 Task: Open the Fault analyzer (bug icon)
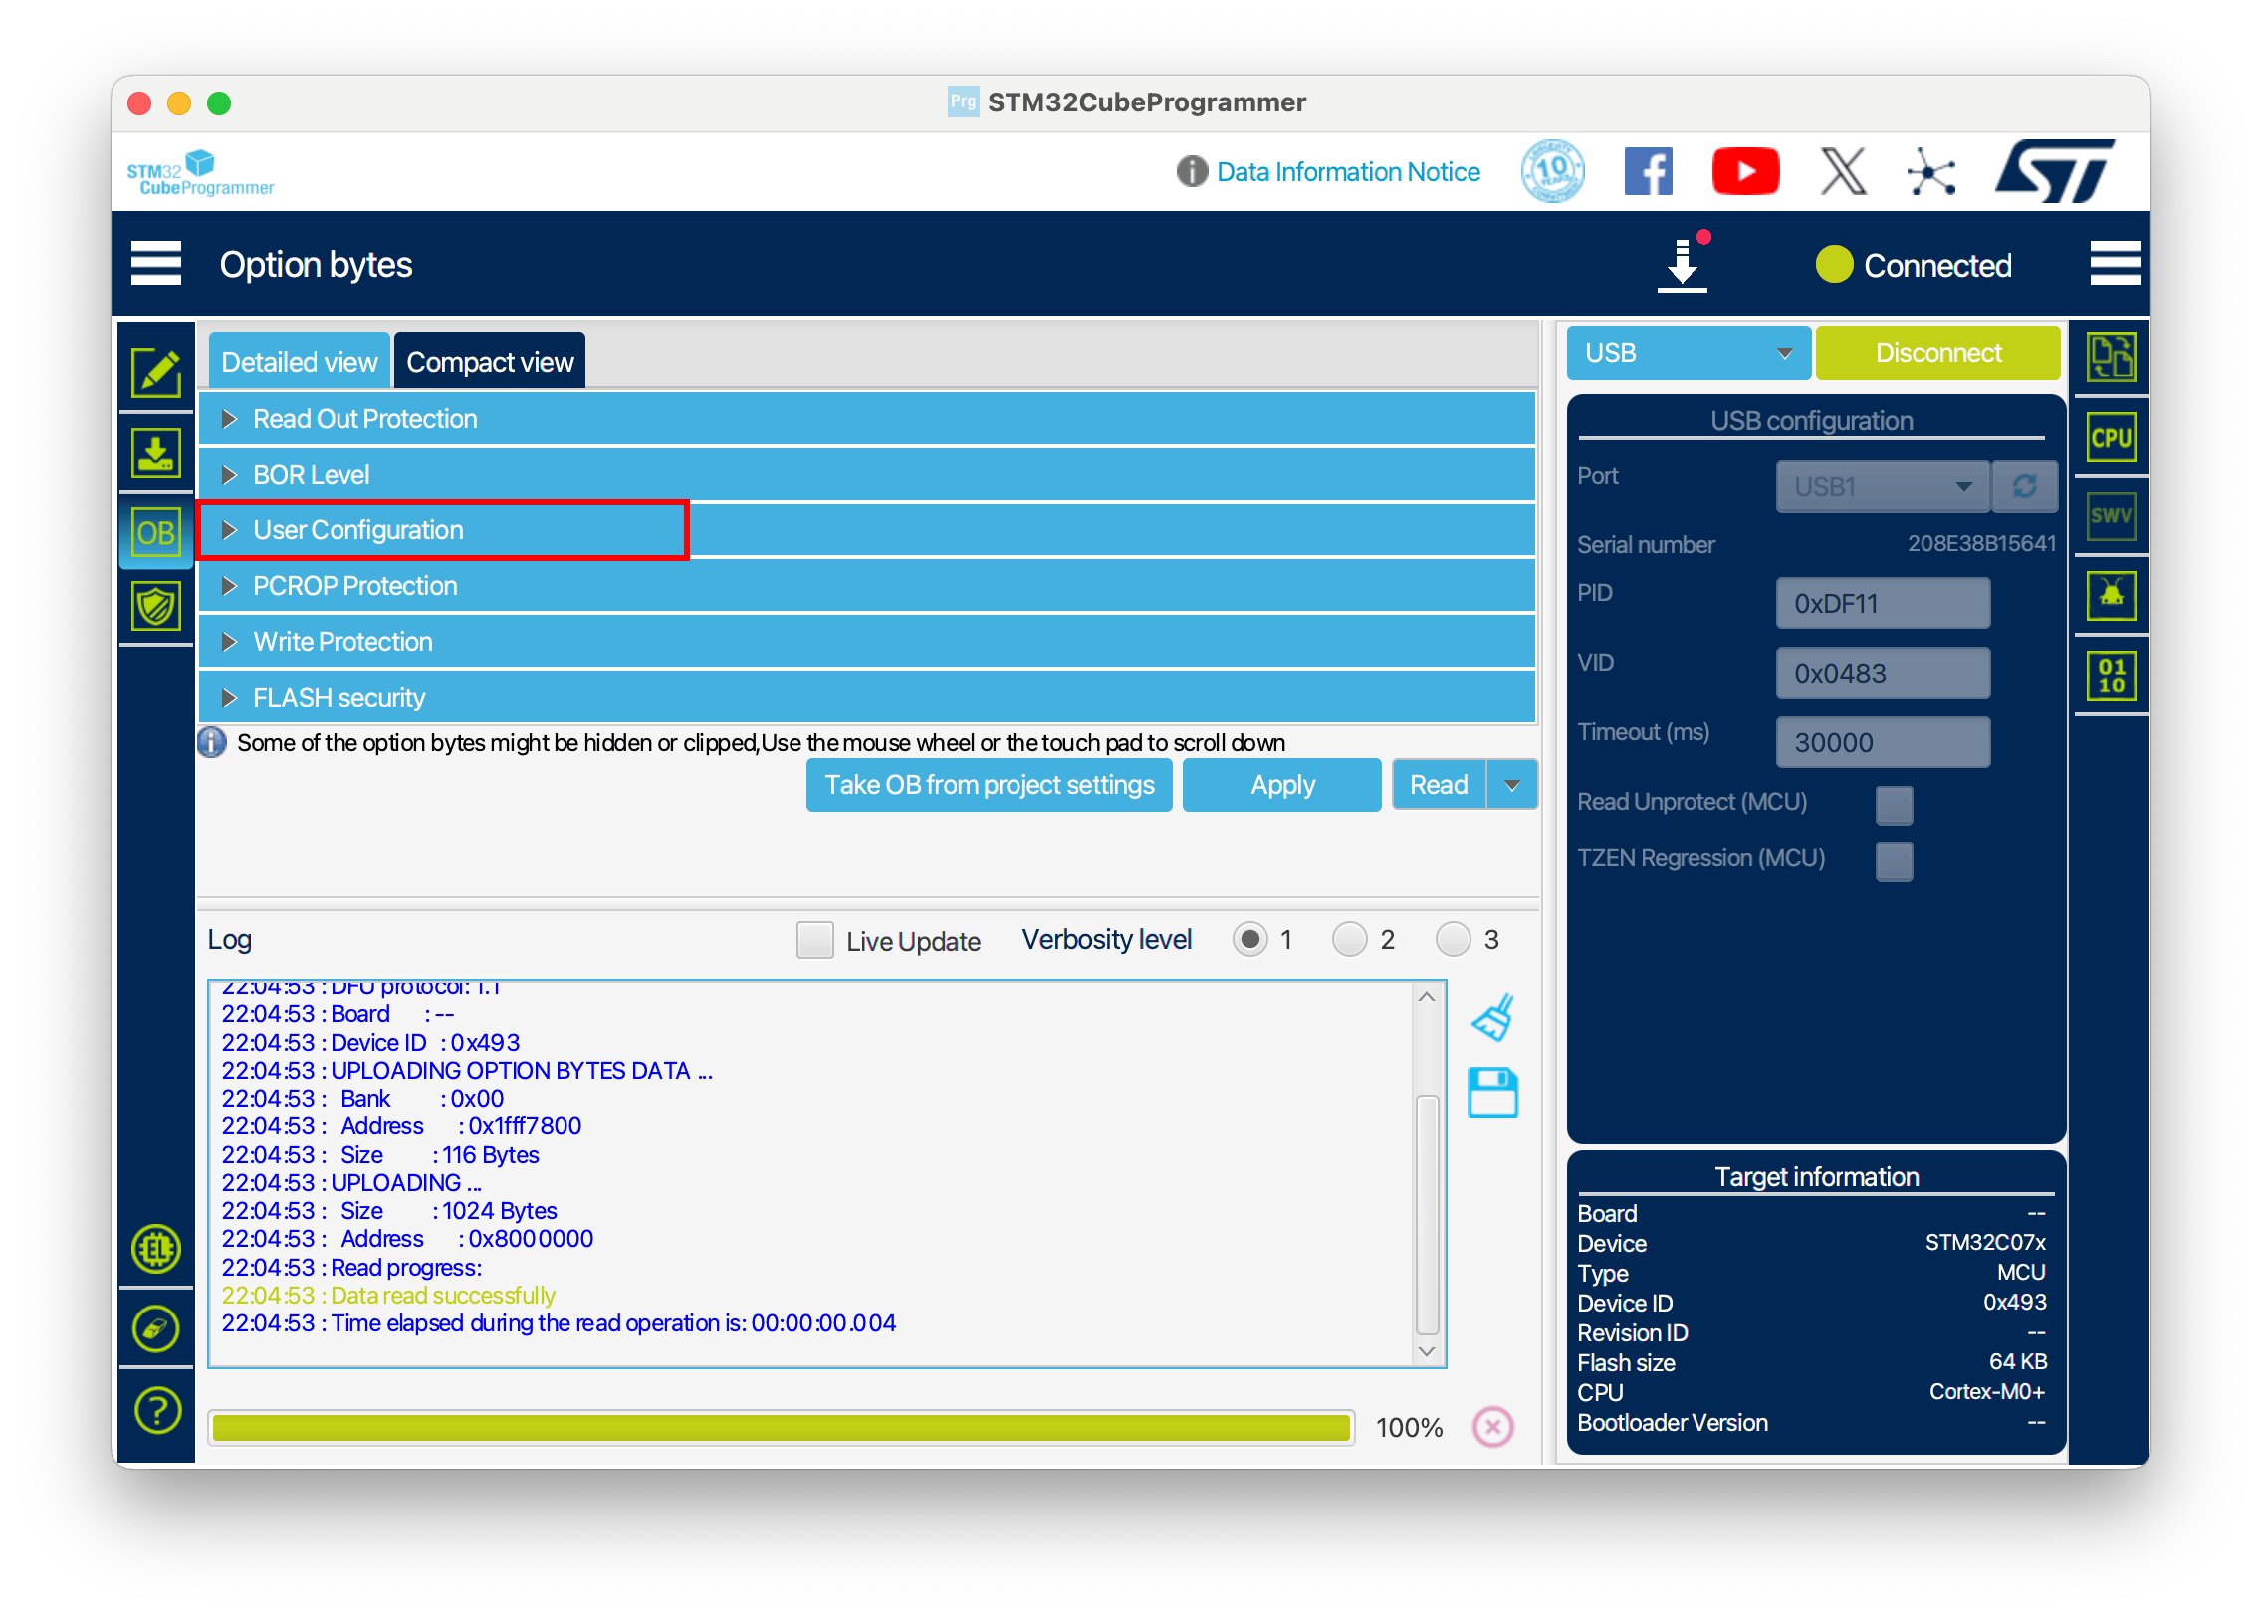click(x=2111, y=595)
